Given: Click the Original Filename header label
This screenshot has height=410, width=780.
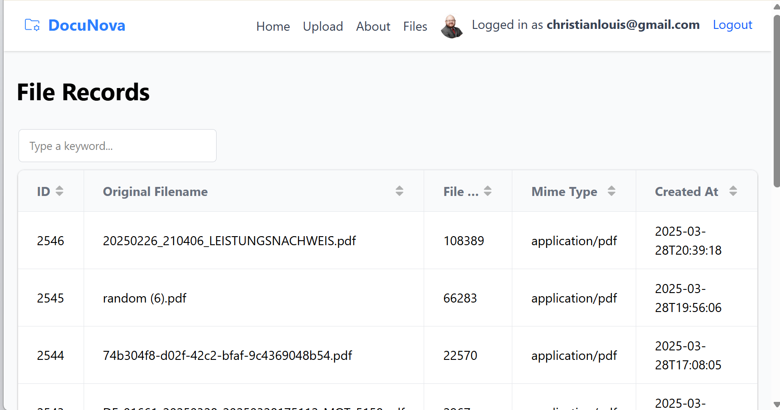Looking at the screenshot, I should click(155, 191).
